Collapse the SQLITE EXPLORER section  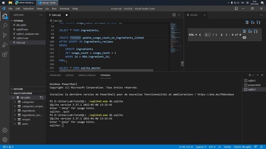[28, 93]
